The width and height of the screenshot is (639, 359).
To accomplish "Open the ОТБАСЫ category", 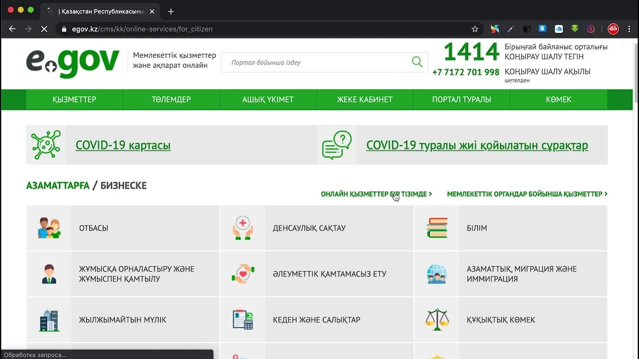I will click(123, 228).
